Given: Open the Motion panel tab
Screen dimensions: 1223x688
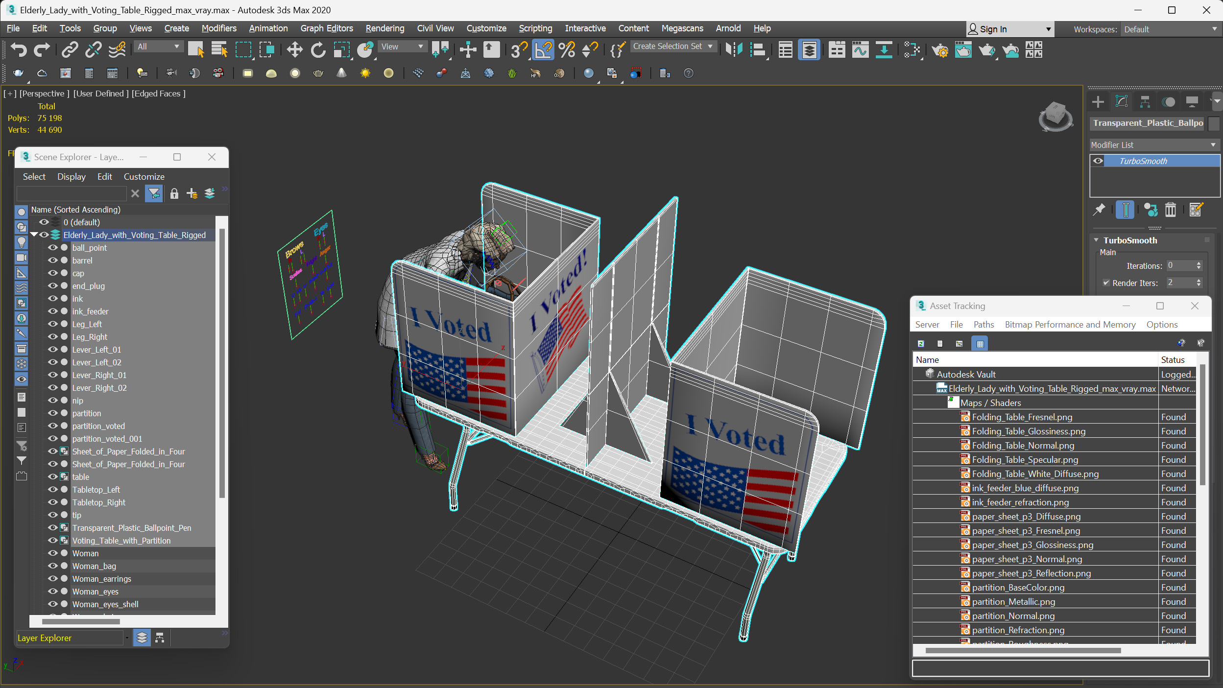Looking at the screenshot, I should [x=1169, y=102].
